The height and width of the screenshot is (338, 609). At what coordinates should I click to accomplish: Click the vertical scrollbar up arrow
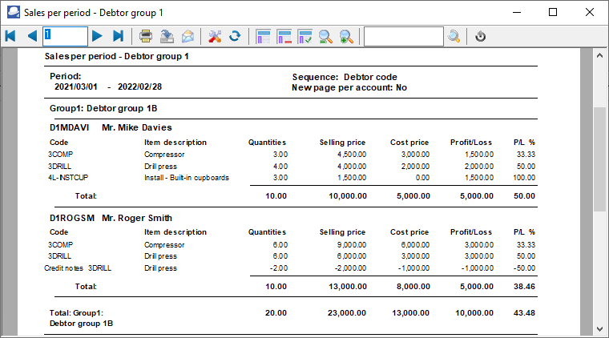click(600, 56)
